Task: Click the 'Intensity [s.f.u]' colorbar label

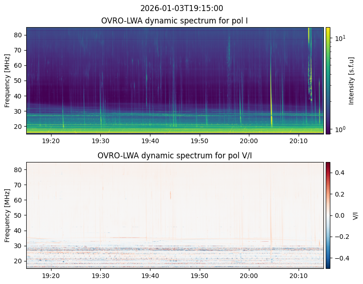Action: (351, 81)
